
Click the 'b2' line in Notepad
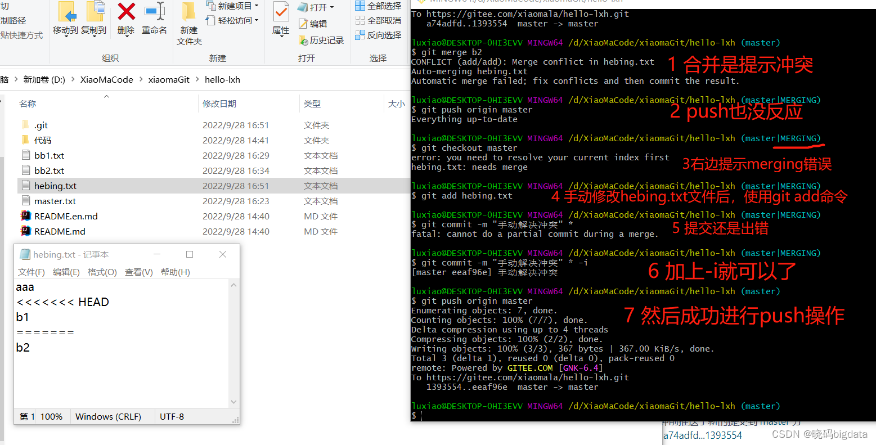(23, 348)
